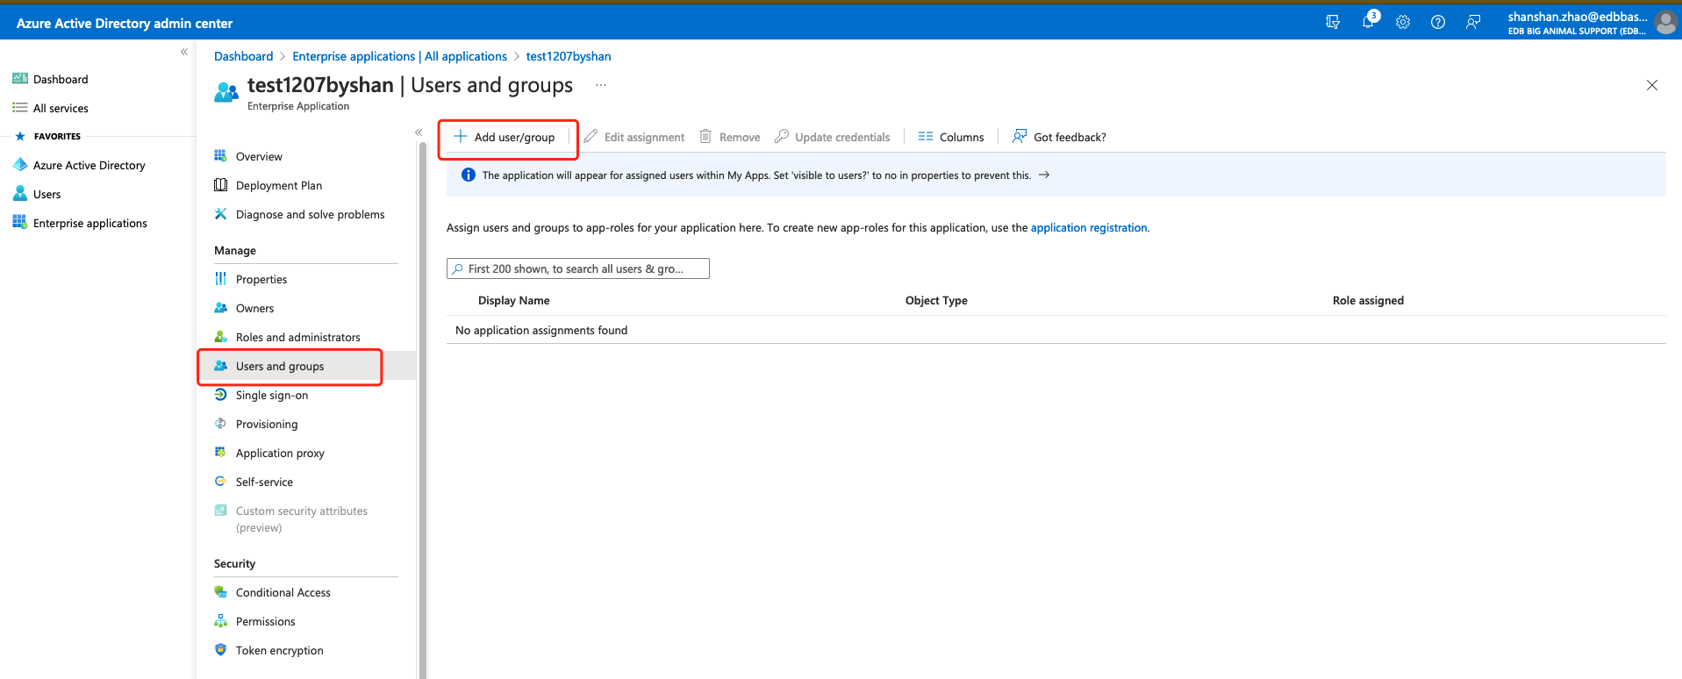Click the Properties bars icon

[220, 279]
